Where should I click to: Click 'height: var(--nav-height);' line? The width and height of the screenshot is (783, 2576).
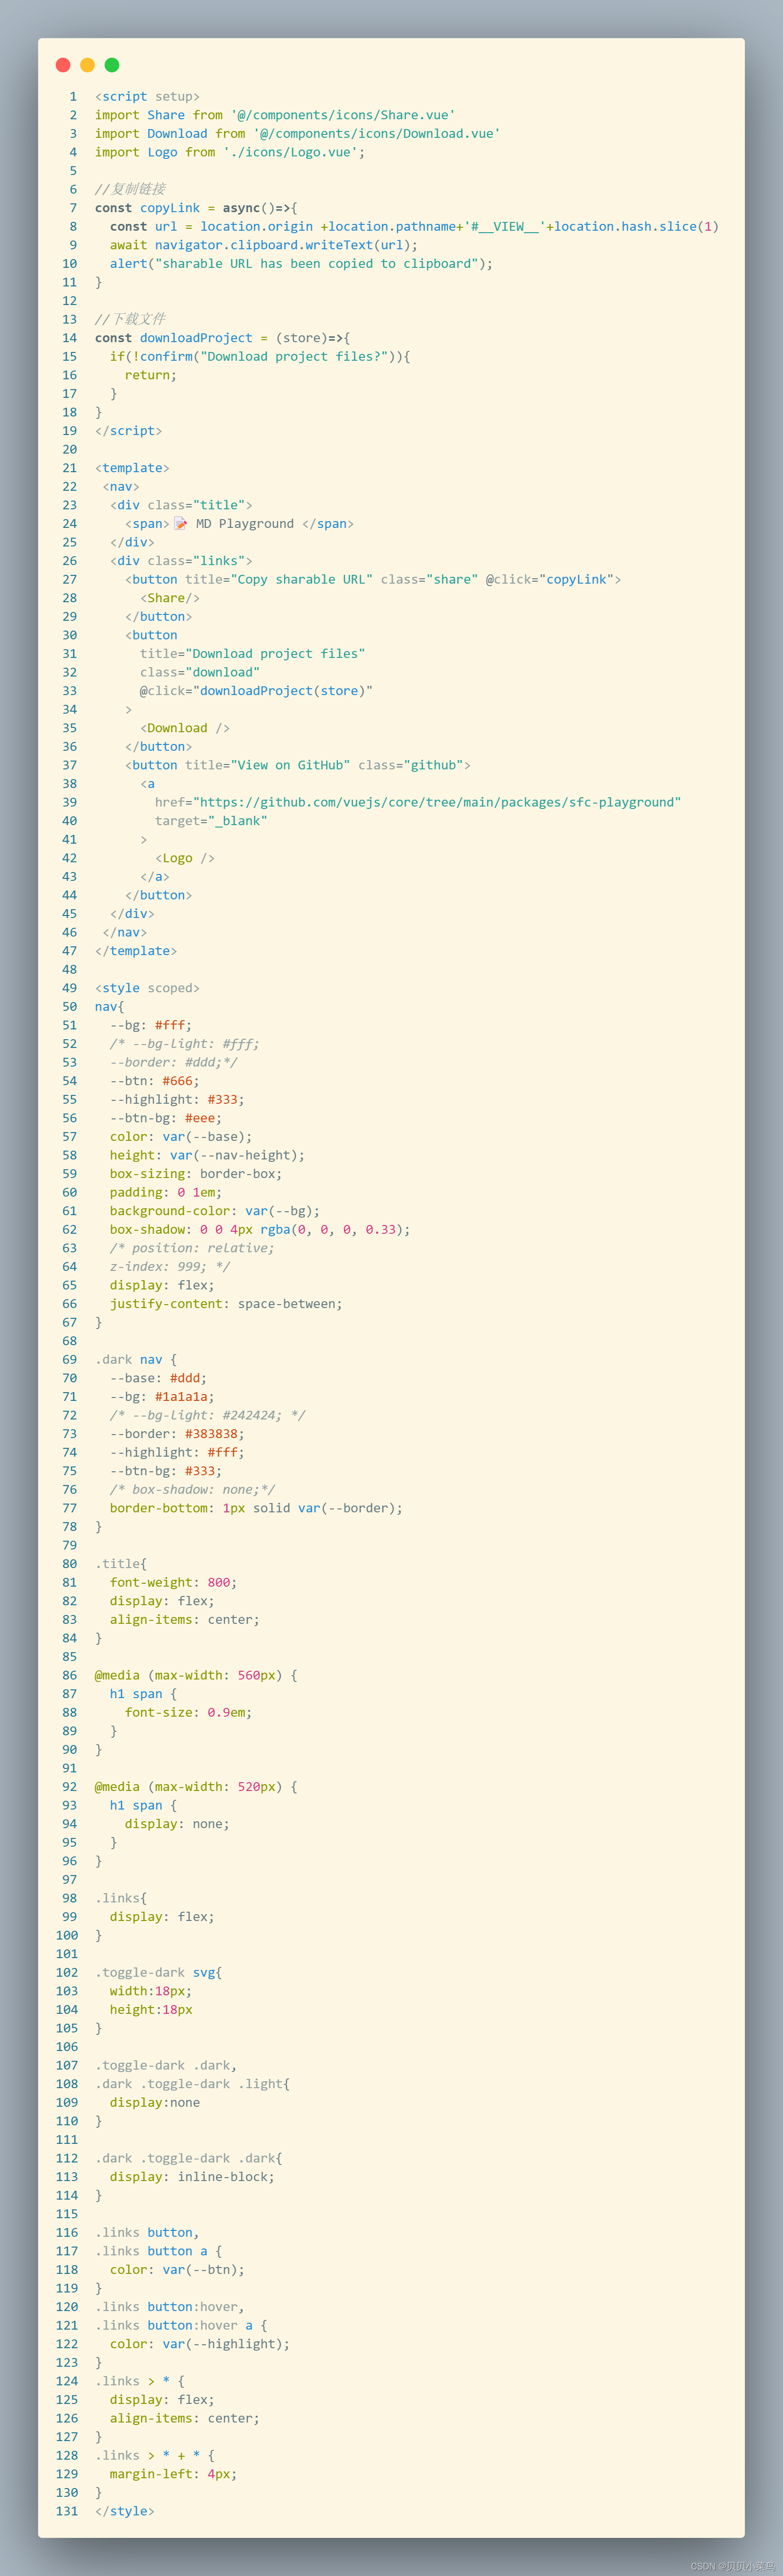207,1155
